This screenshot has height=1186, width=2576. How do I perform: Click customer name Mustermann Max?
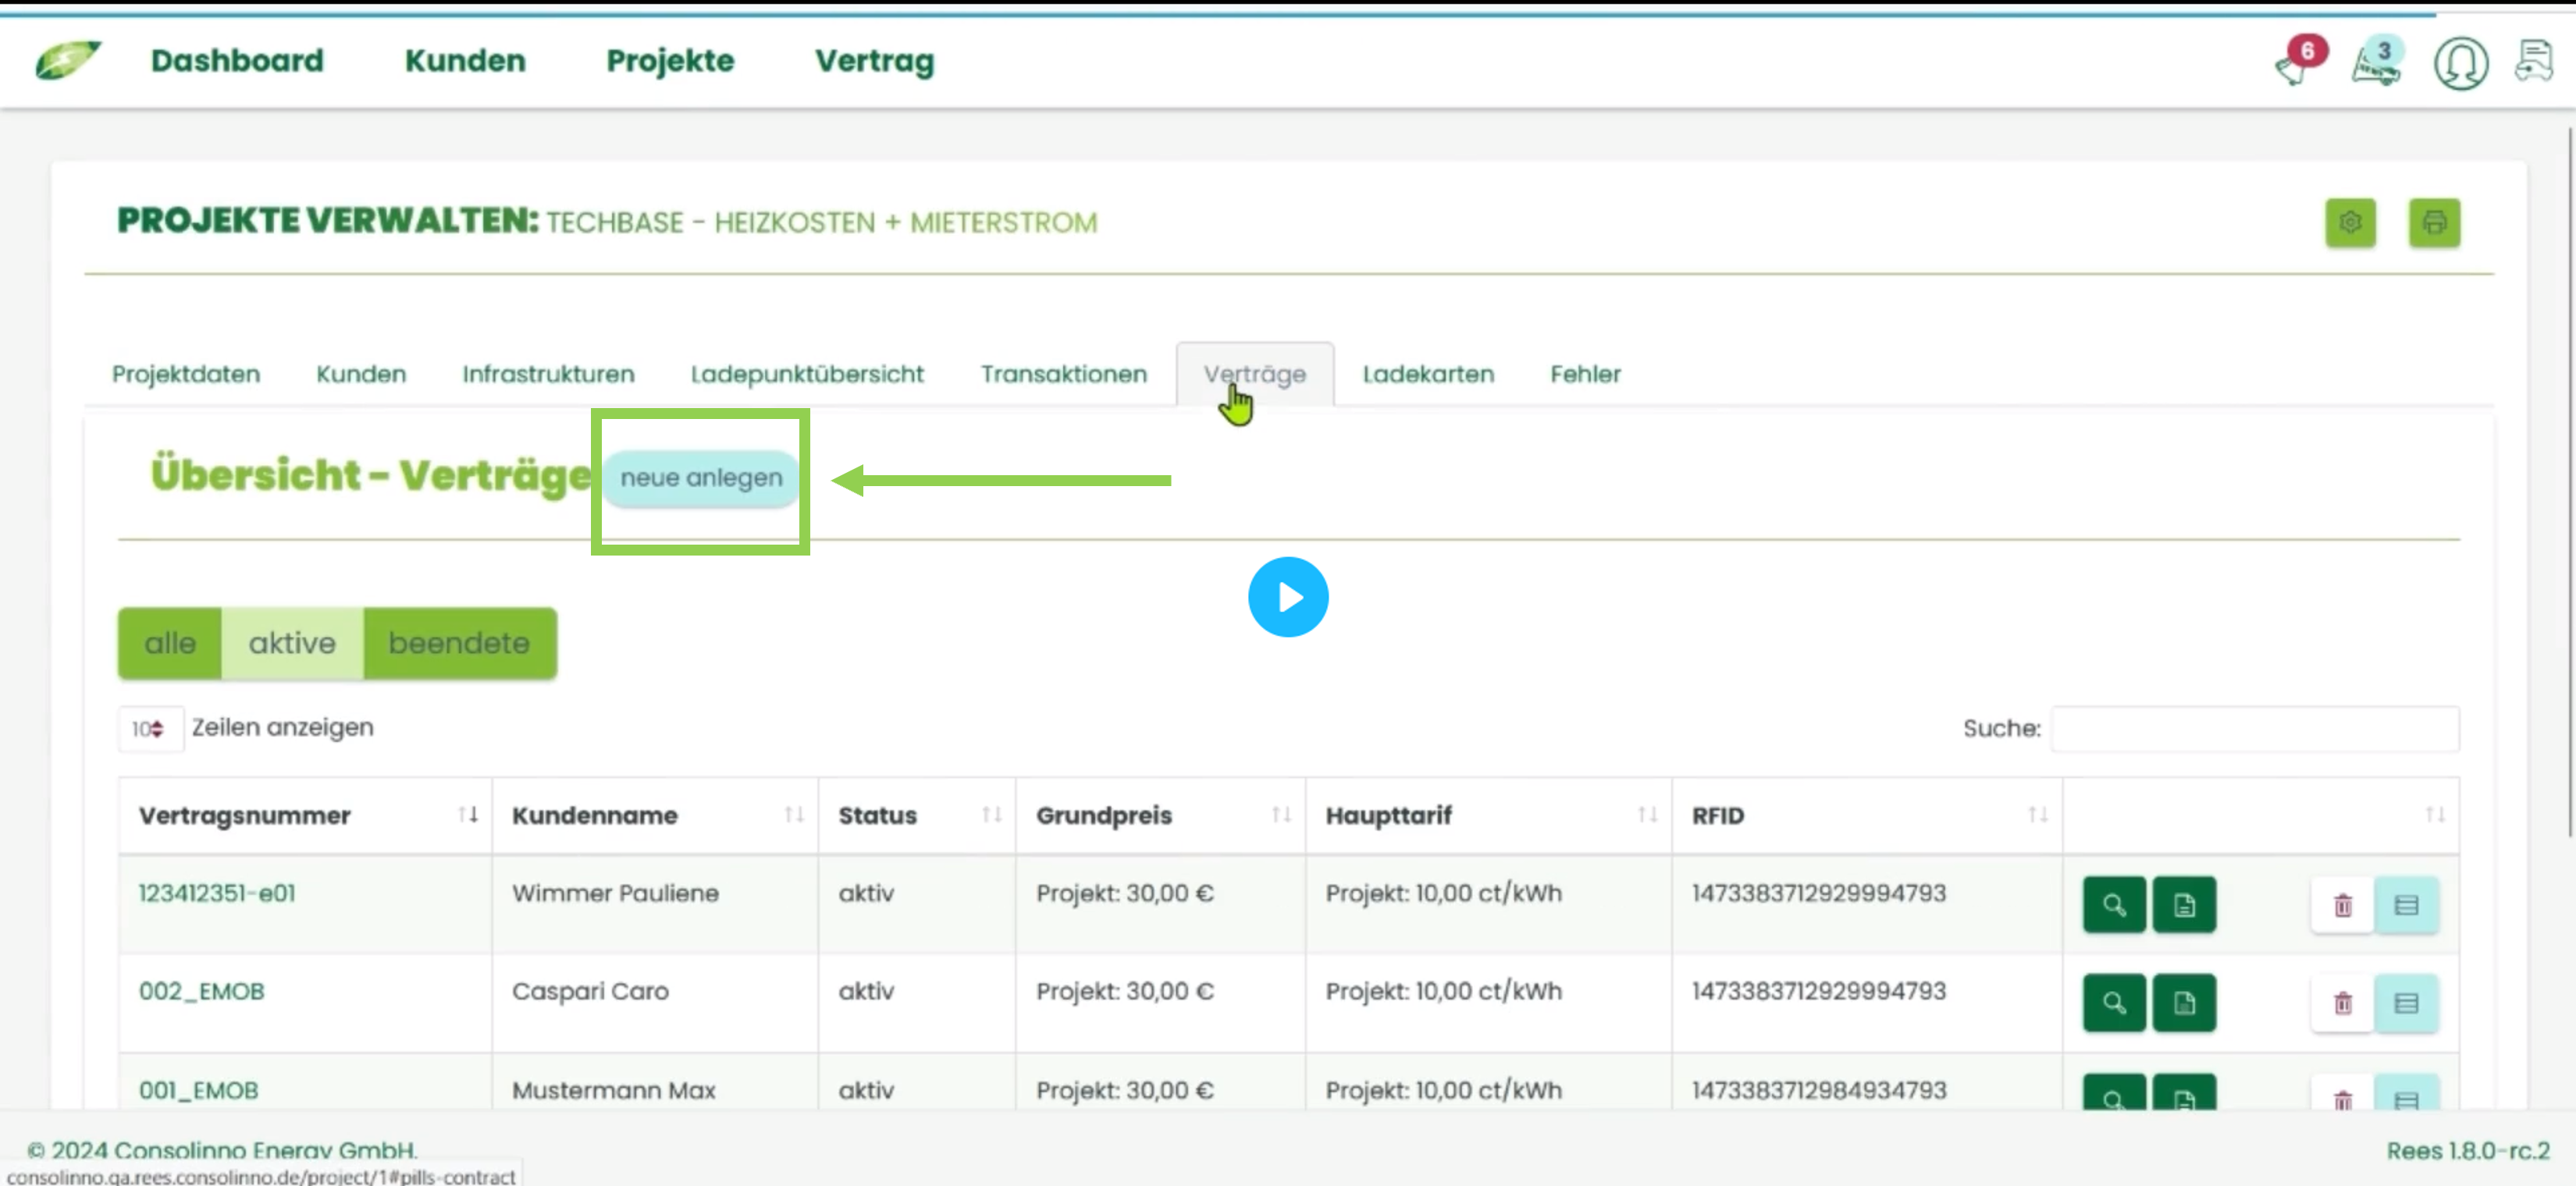[x=613, y=1089]
